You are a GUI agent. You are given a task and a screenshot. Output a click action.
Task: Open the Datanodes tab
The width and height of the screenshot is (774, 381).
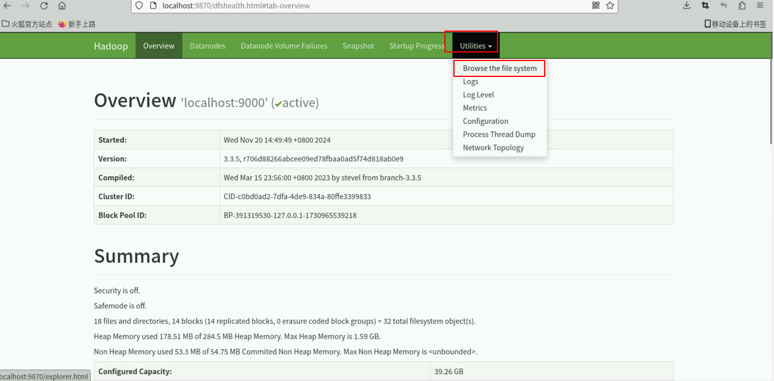pos(208,46)
